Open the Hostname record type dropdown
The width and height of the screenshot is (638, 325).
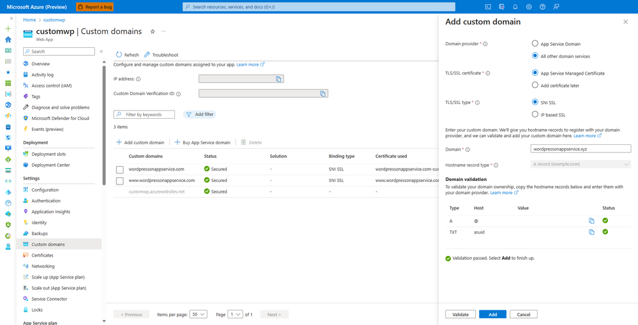point(581,164)
